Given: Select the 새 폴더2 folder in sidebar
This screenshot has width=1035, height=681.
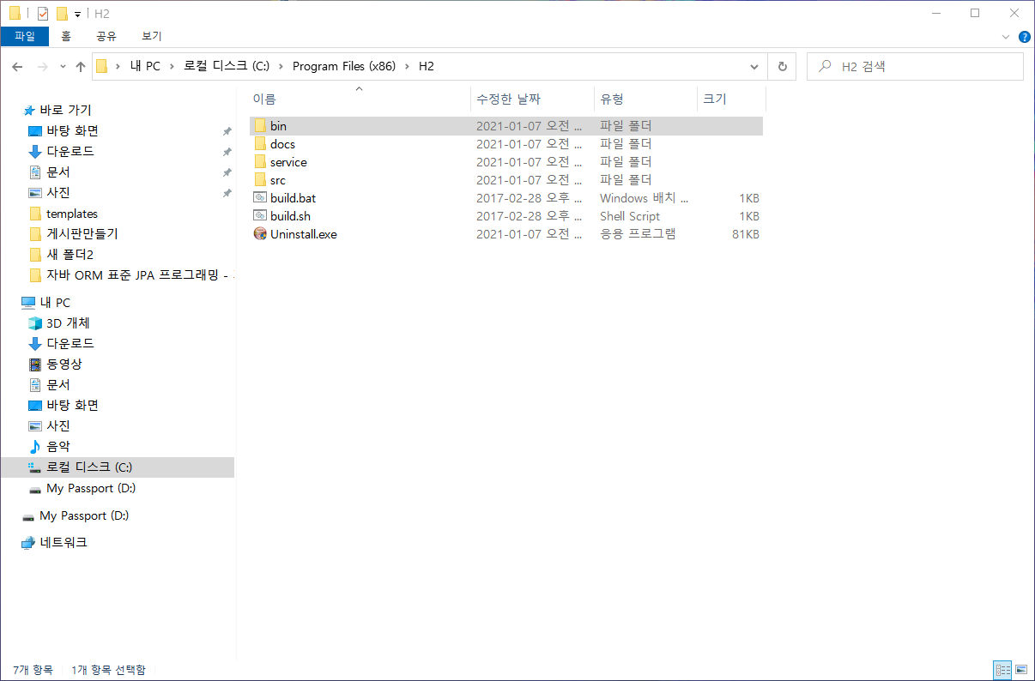Looking at the screenshot, I should 70,255.
